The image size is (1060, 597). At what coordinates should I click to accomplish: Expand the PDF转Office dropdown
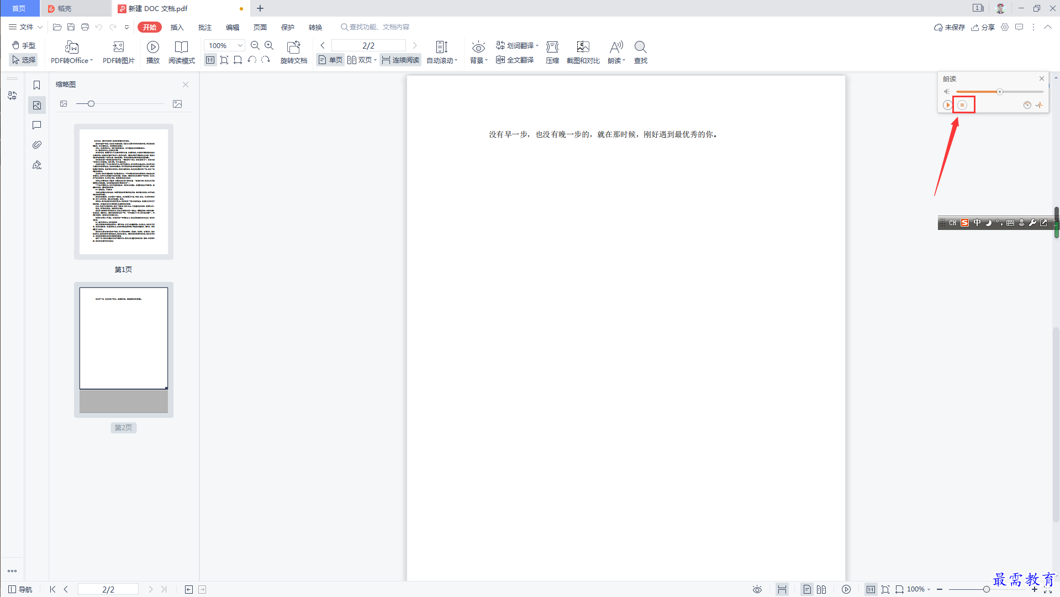pyautogui.click(x=91, y=61)
